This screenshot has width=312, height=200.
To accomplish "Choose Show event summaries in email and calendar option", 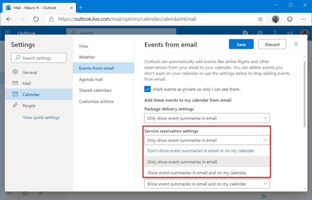I will coord(206,173).
